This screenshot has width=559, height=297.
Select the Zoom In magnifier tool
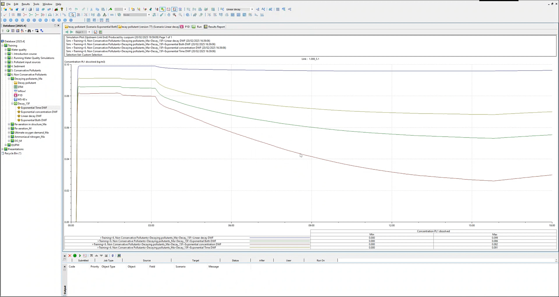(174, 15)
